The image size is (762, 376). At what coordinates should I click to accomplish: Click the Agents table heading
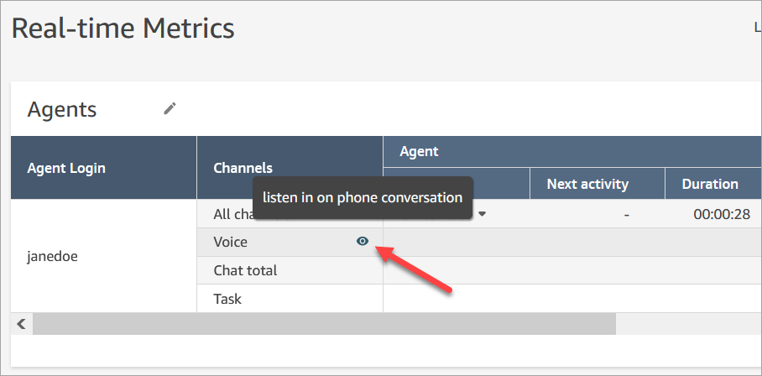(x=62, y=109)
